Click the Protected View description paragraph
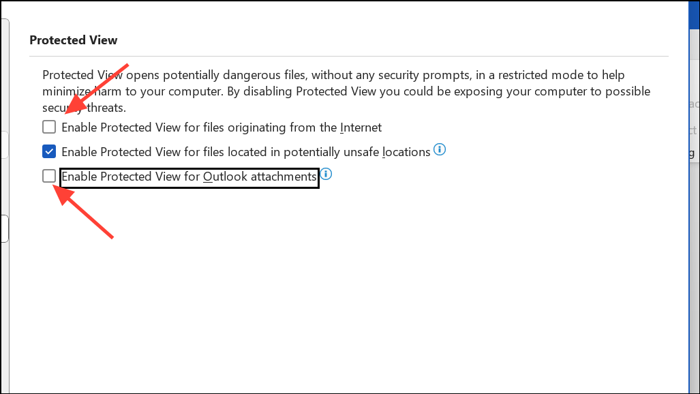This screenshot has height=394, width=700. pyautogui.click(x=346, y=91)
